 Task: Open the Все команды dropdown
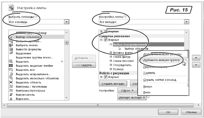66,22
